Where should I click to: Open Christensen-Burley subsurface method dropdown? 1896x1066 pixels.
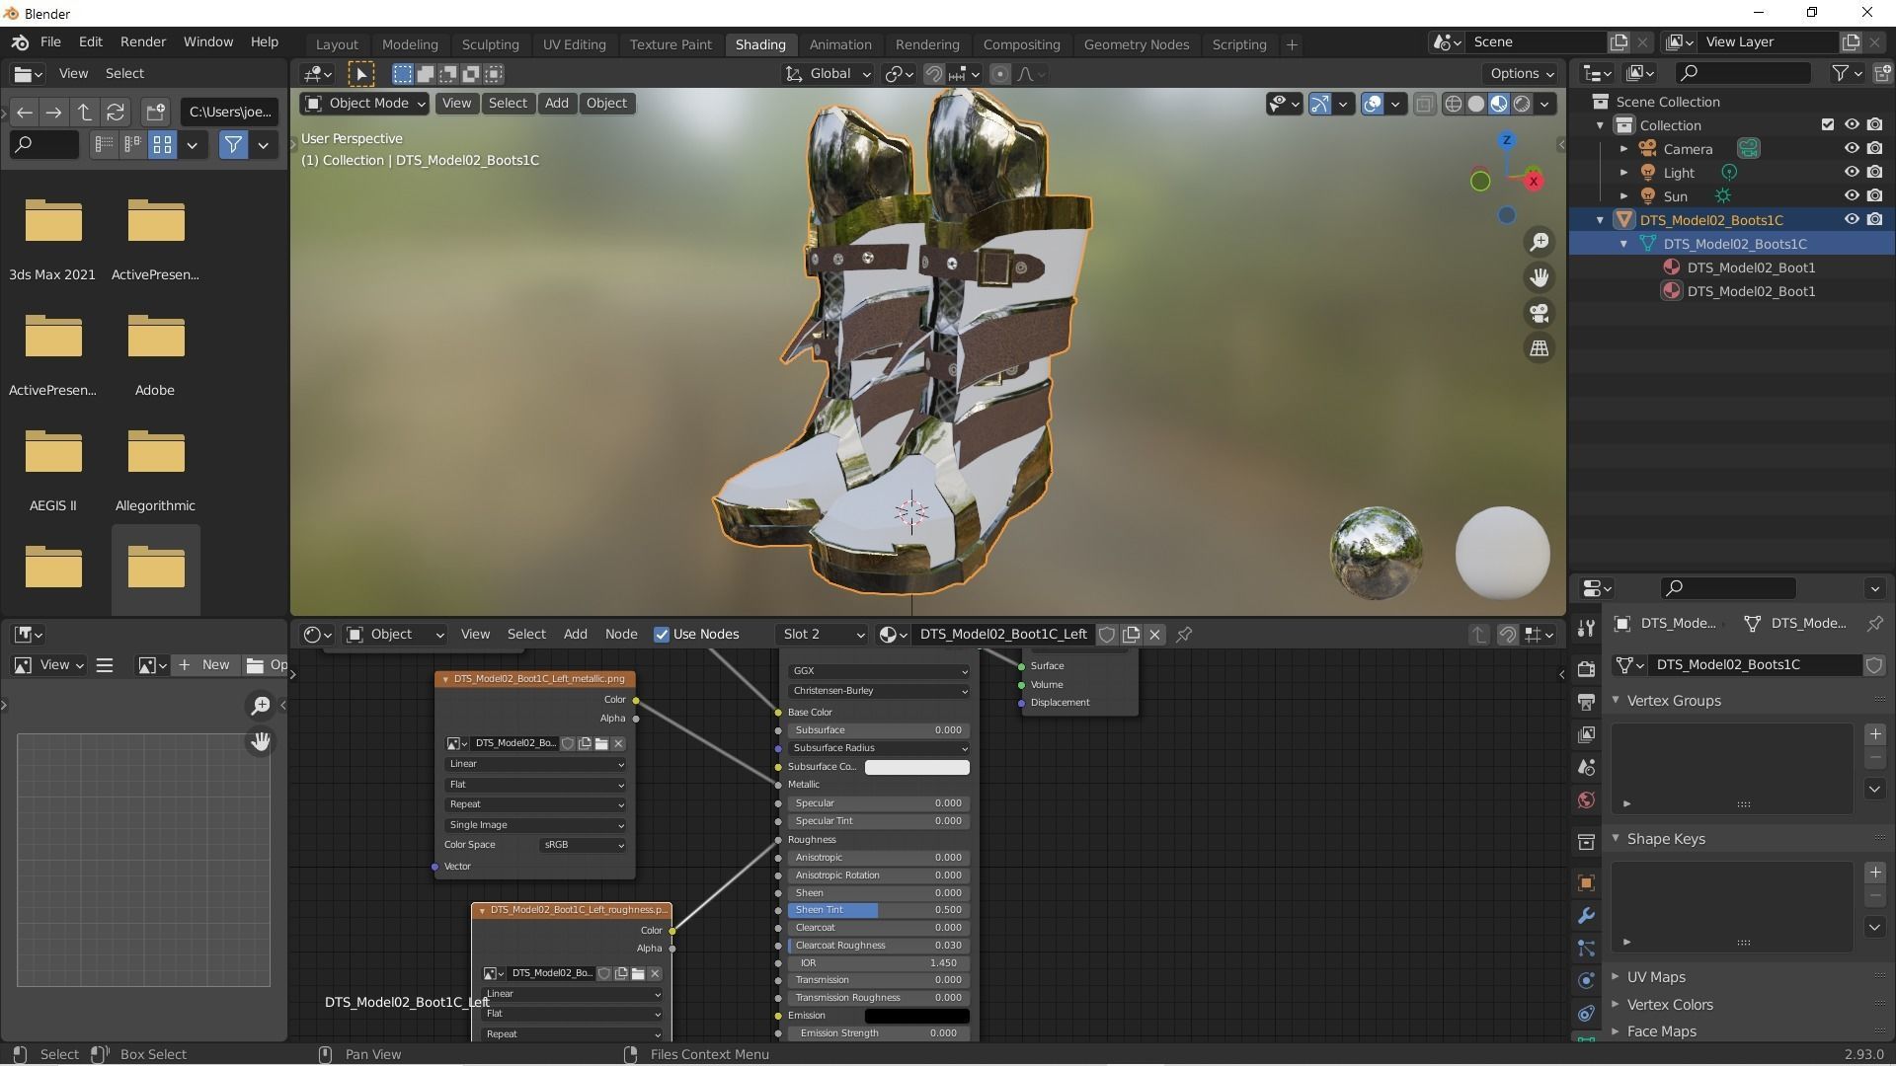[x=879, y=691]
